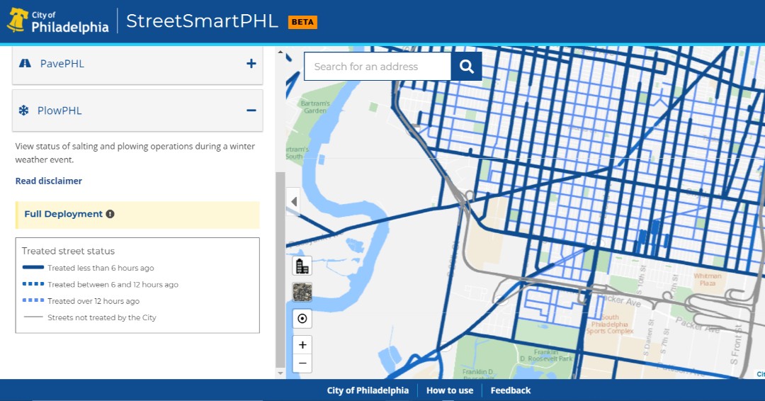
Task: Click the 'Full Deployment' status text
Action: tap(64, 214)
